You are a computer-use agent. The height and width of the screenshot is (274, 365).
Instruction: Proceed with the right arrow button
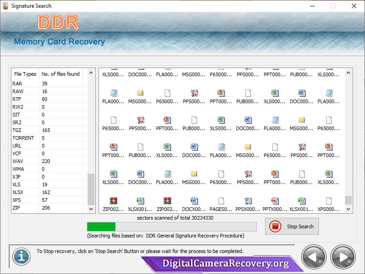pyautogui.click(x=342, y=257)
